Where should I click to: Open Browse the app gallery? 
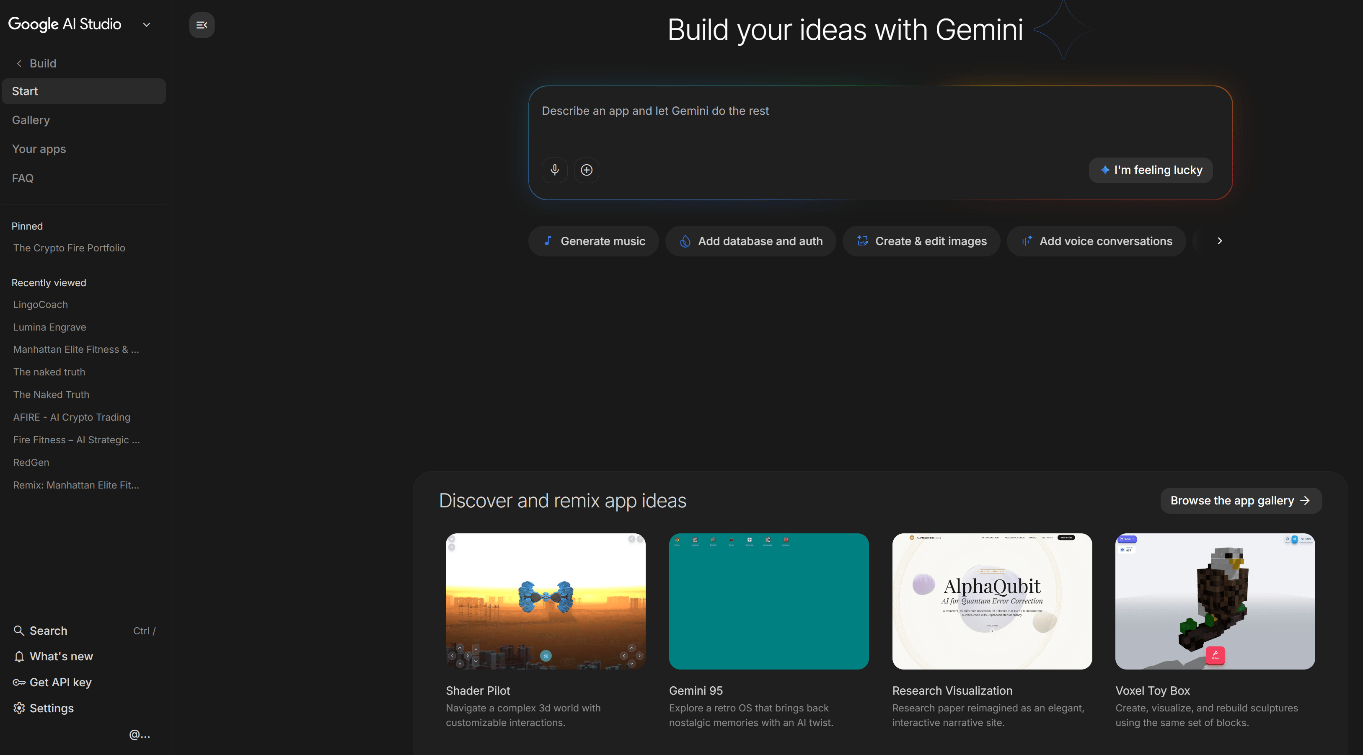click(1241, 500)
